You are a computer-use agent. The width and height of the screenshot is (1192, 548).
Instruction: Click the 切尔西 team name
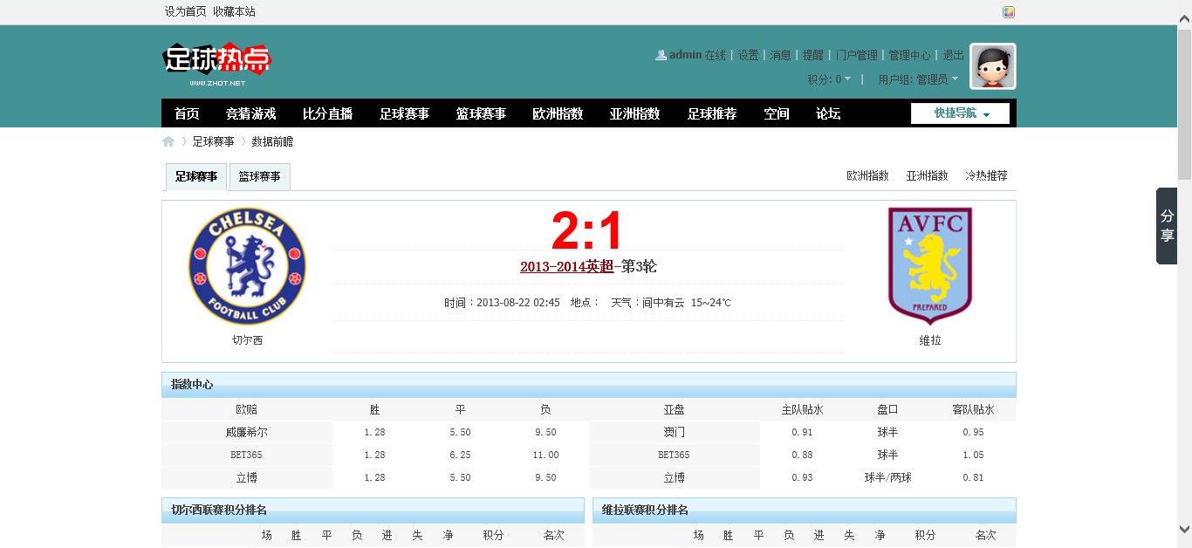pos(247,340)
